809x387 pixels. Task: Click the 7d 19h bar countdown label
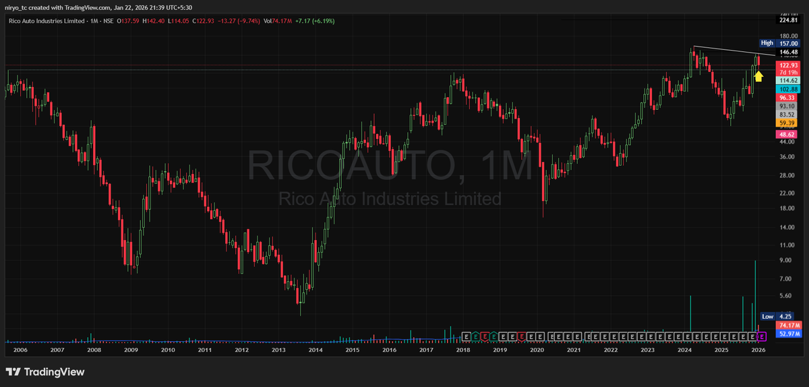[789, 72]
